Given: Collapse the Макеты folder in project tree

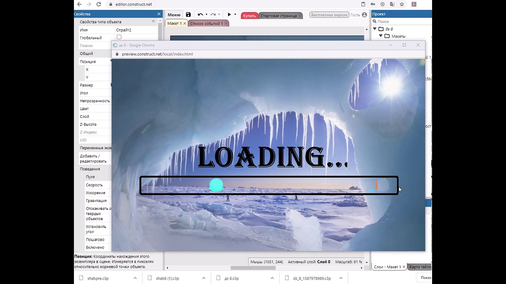Looking at the screenshot, I should coord(381,36).
